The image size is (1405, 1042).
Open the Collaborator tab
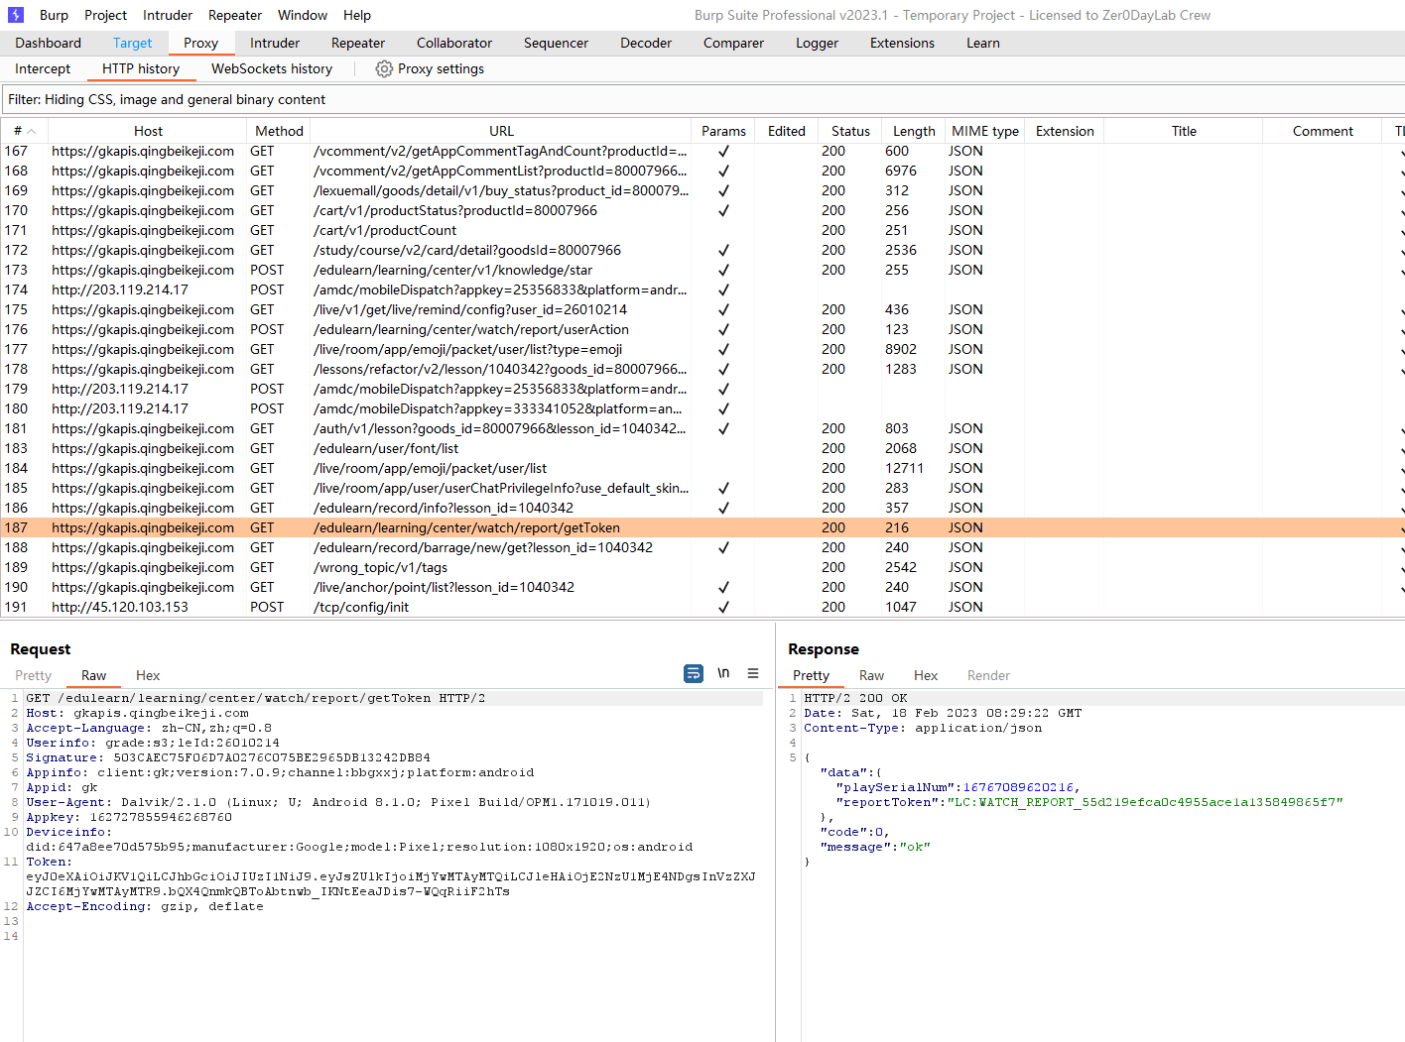click(454, 43)
